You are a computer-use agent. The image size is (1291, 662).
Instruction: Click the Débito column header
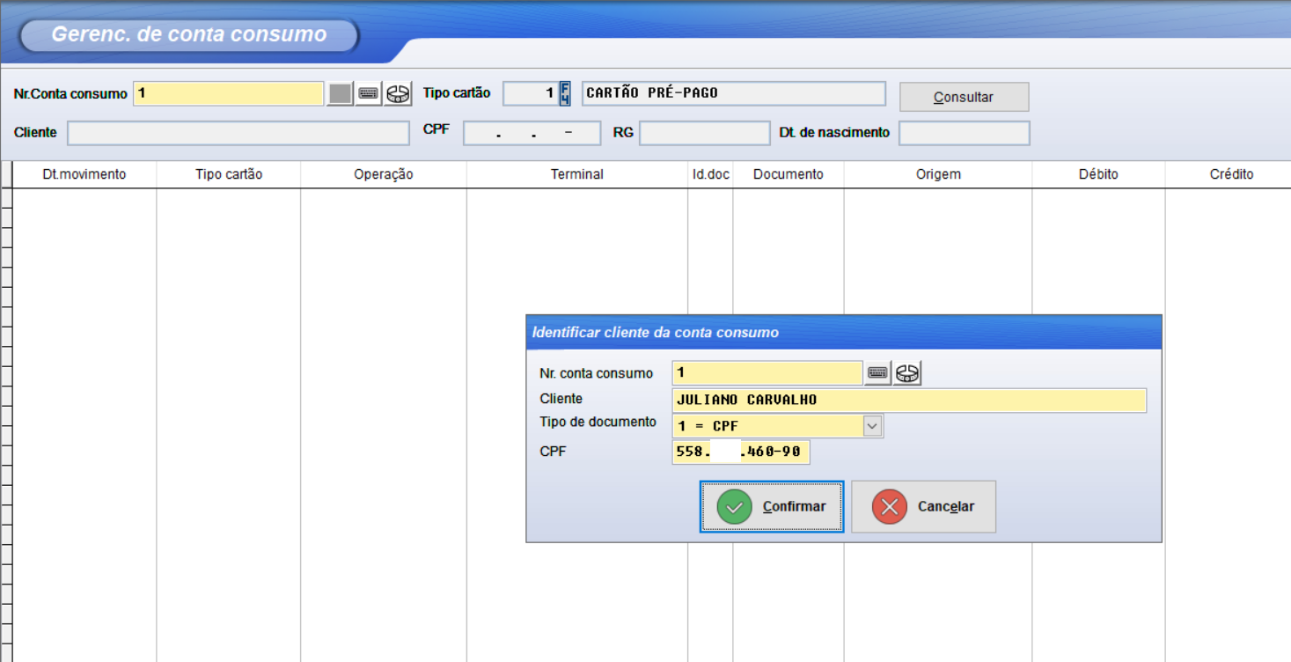coord(1098,174)
